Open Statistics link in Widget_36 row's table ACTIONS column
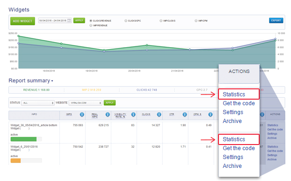291x181 pixels. pos(273,125)
